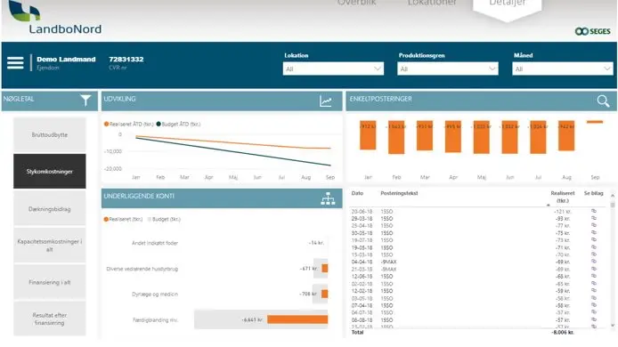This screenshot has height=347, width=618.
Task: Click the SEGES logo
Action: (592, 31)
